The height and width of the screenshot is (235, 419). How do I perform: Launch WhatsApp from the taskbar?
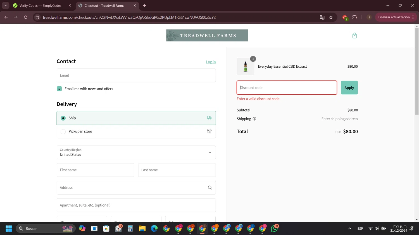275,228
